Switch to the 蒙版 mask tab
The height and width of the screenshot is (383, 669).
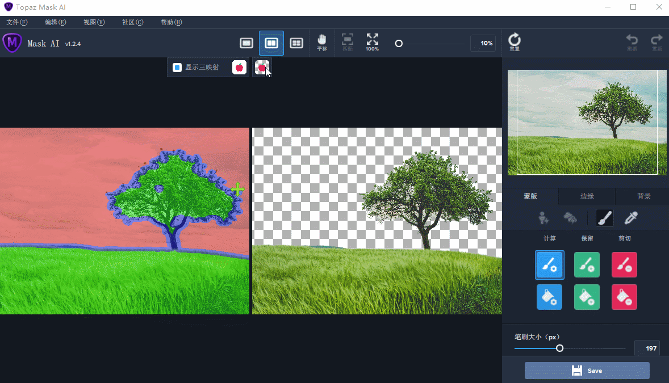[530, 196]
